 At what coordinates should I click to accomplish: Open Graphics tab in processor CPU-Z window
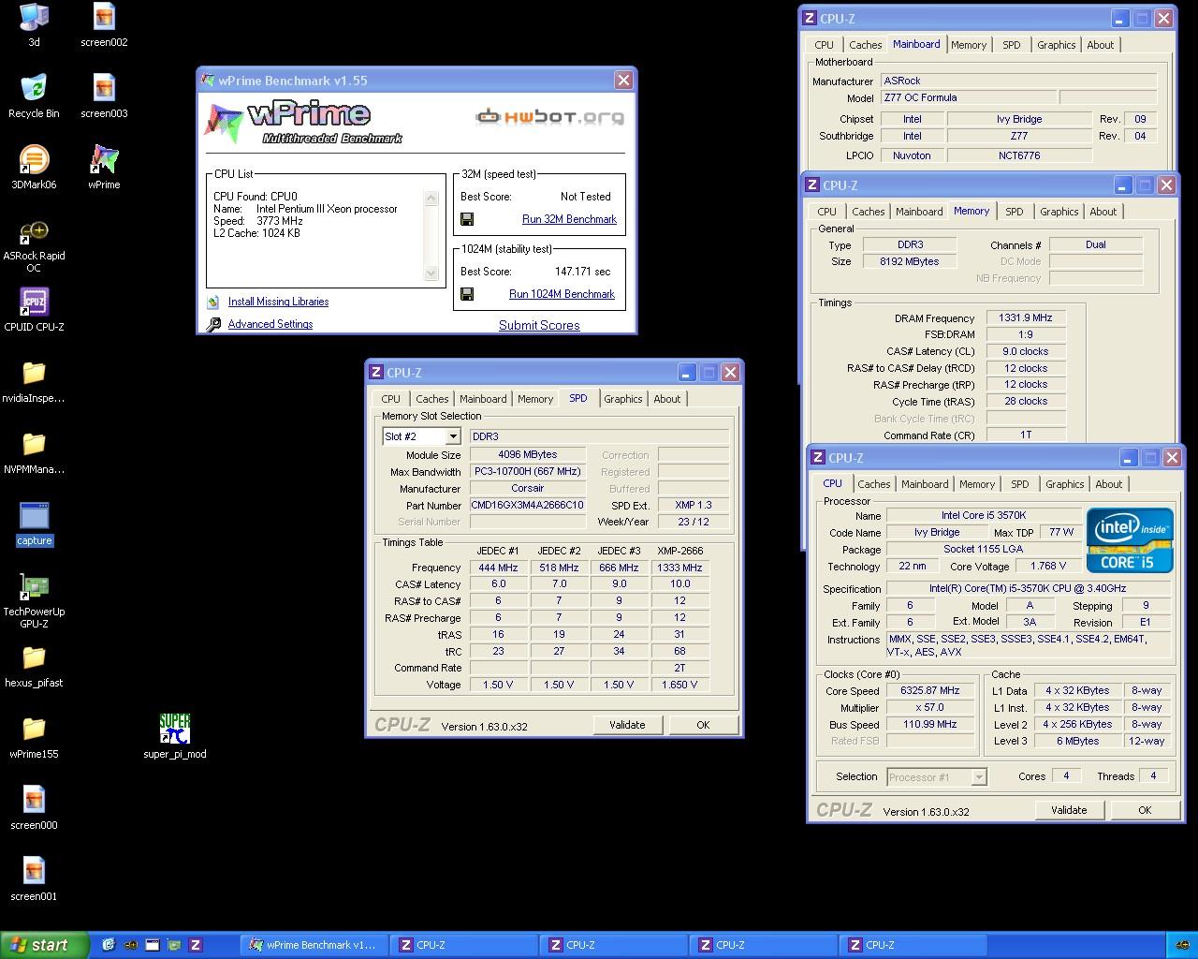pos(1065,484)
